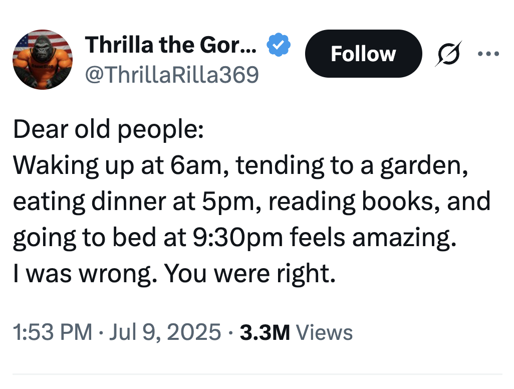Select the circular profile picture icon

(43, 59)
